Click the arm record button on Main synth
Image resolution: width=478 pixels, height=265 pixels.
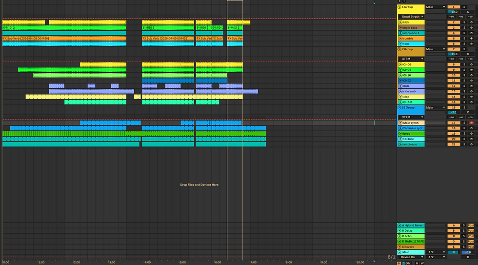471,123
